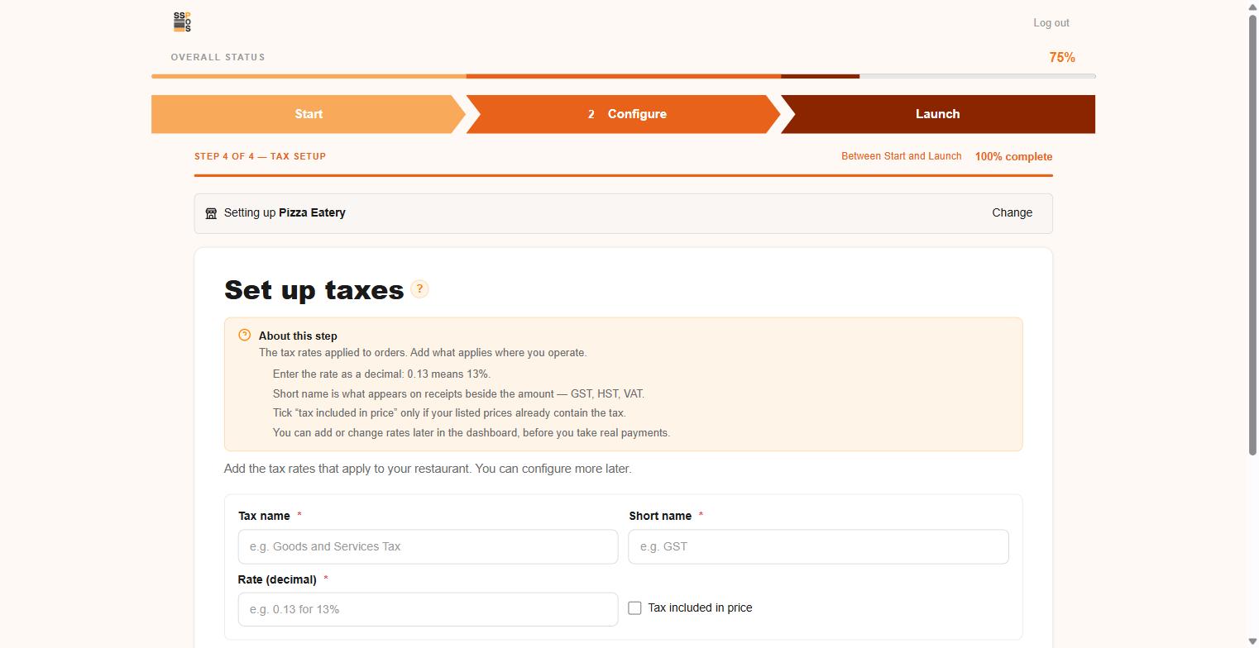Click into the Rate (decimal) field
This screenshot has height=648, width=1259.
click(x=428, y=609)
